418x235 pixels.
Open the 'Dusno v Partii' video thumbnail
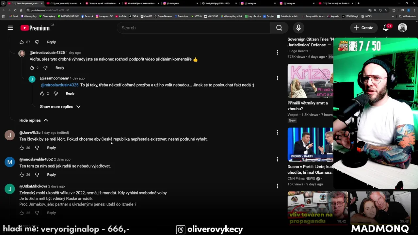[x=310, y=145]
